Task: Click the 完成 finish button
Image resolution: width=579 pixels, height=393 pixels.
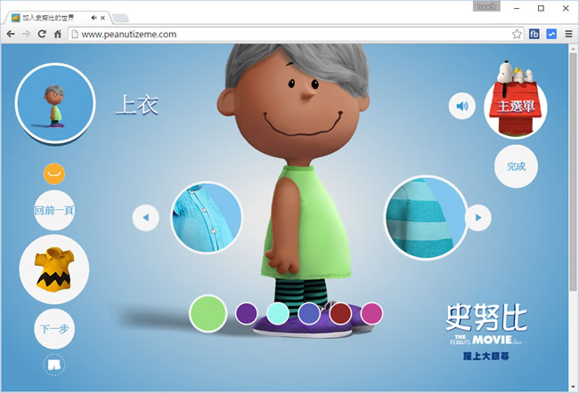Action: pyautogui.click(x=516, y=166)
